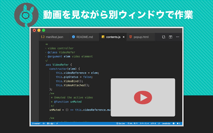This screenshot has width=213, height=133.
Task: Click the master git branch indicator
Action: (36, 123)
